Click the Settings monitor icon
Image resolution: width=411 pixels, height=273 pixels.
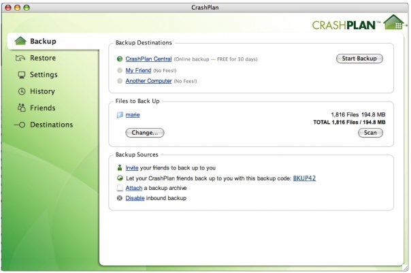[x=22, y=75]
